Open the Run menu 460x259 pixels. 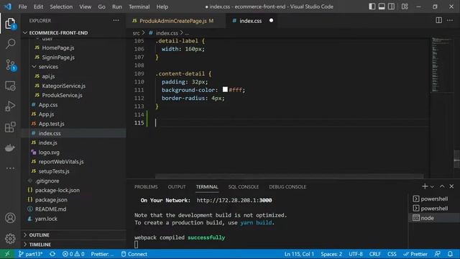pyautogui.click(x=116, y=6)
